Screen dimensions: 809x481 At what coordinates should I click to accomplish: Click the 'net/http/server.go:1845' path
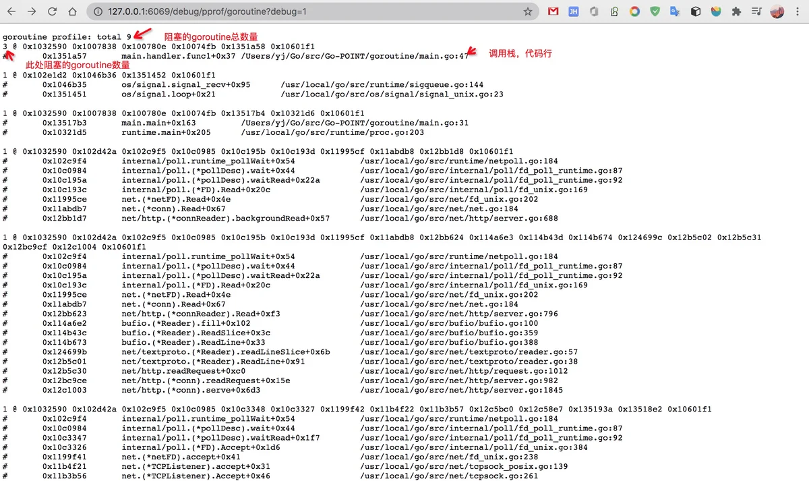[x=461, y=390]
